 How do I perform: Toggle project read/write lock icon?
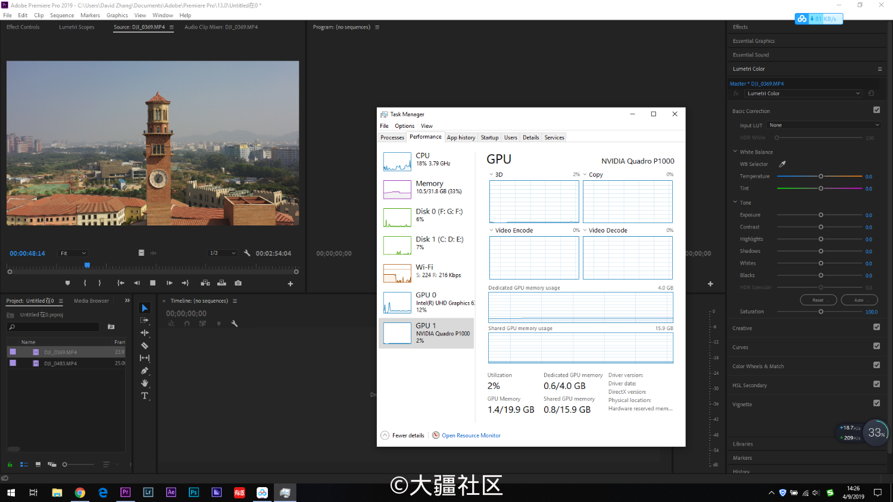coord(10,465)
